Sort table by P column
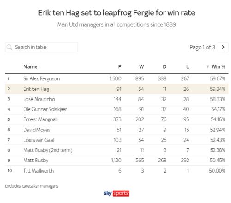 [120, 67]
